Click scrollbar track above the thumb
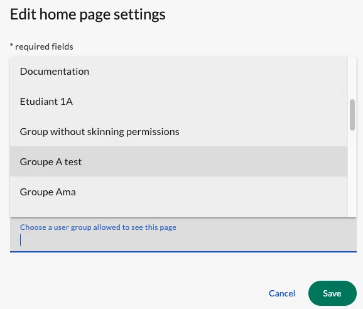 pos(352,78)
